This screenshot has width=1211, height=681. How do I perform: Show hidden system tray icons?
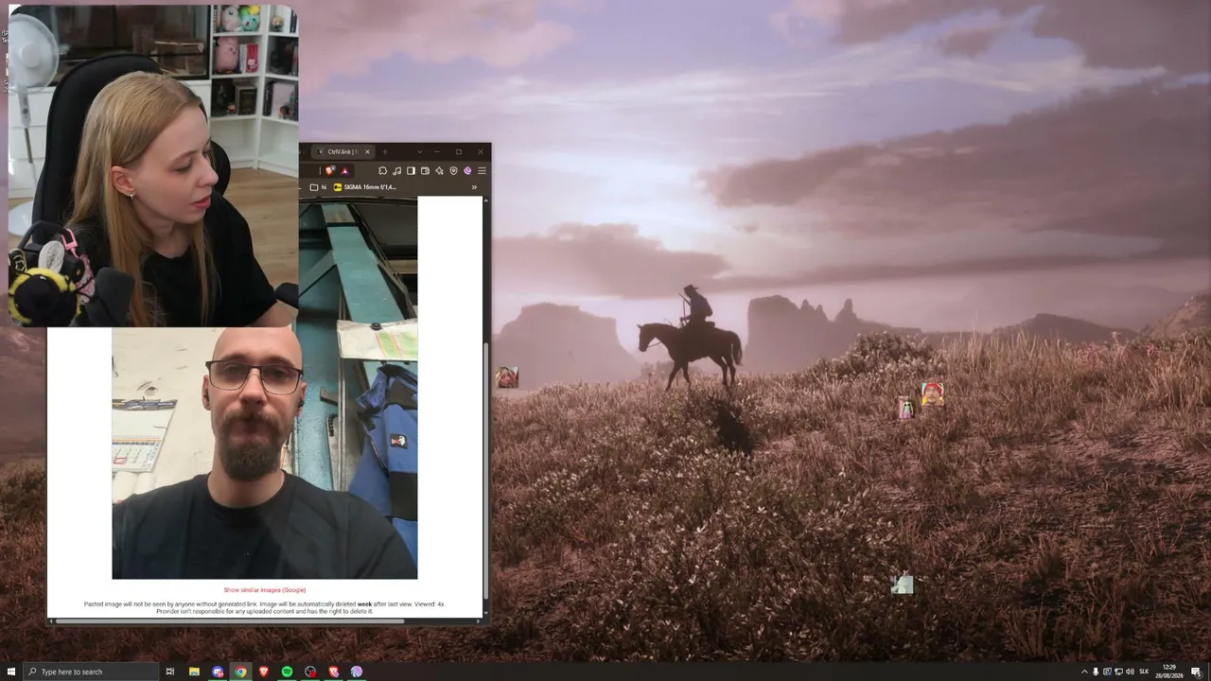coord(1084,672)
